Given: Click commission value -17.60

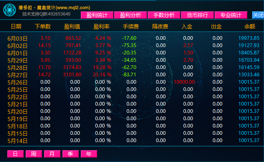Looking at the screenshot, I should (x=129, y=38).
